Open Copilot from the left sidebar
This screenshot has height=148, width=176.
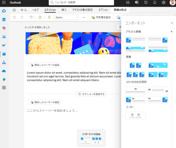coord(4,28)
